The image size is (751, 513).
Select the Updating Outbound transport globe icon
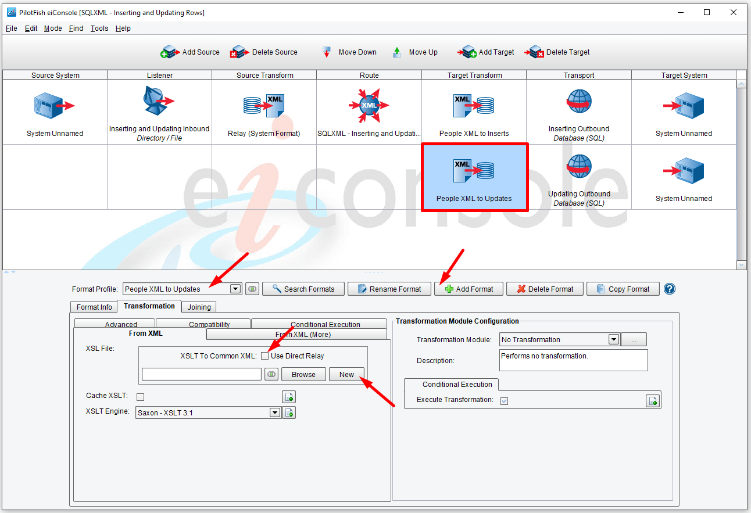tap(578, 167)
